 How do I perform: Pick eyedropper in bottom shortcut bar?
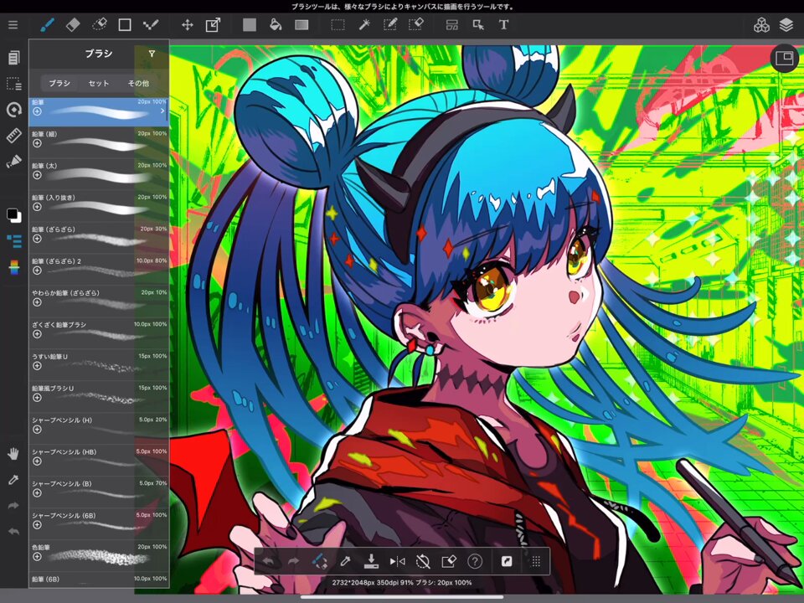(x=346, y=561)
